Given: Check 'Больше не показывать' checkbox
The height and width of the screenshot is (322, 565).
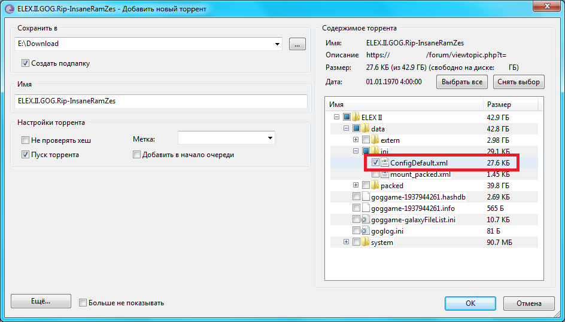Looking at the screenshot, I should [83, 302].
